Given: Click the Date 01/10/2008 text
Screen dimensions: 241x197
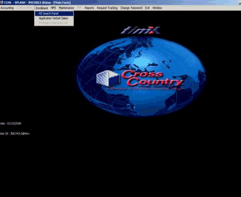Looking at the screenshot, I should click(10, 123).
